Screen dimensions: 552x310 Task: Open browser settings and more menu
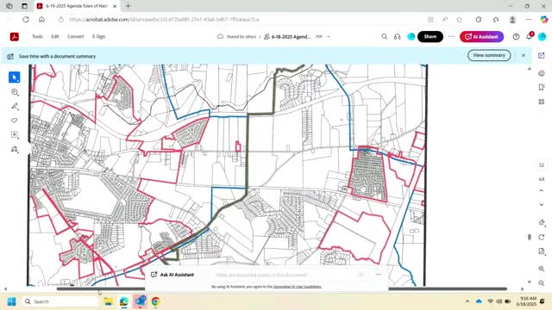529,20
